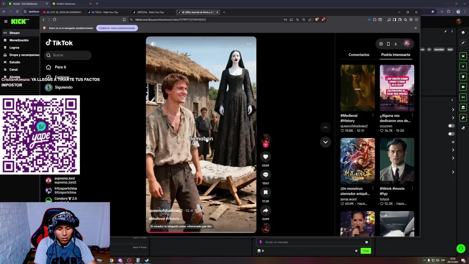The height and width of the screenshot is (264, 469).
Task: Open the ezuzmm recommended video thumbnail
Action: pyautogui.click(x=397, y=88)
